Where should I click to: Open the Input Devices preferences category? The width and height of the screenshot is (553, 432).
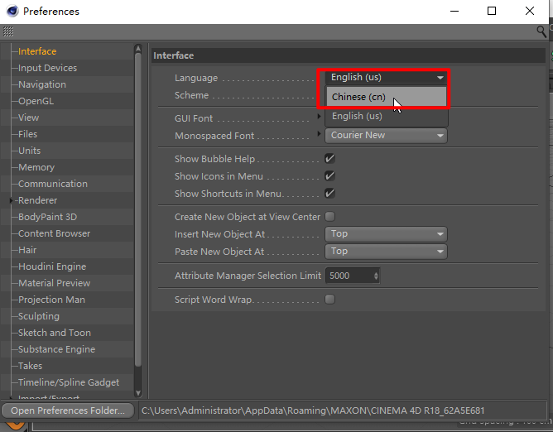click(47, 68)
